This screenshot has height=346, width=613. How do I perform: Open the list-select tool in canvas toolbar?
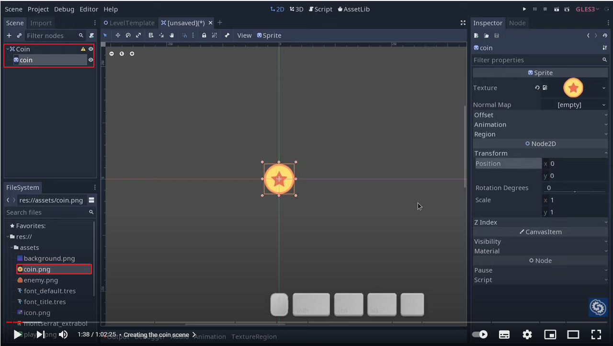coord(151,35)
